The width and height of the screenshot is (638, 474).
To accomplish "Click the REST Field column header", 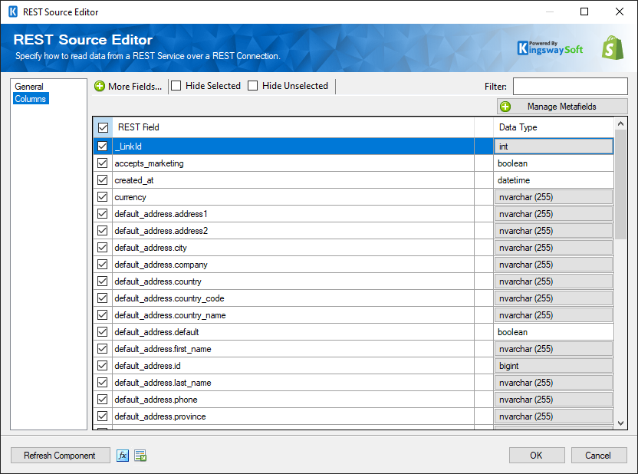I will coord(293,127).
